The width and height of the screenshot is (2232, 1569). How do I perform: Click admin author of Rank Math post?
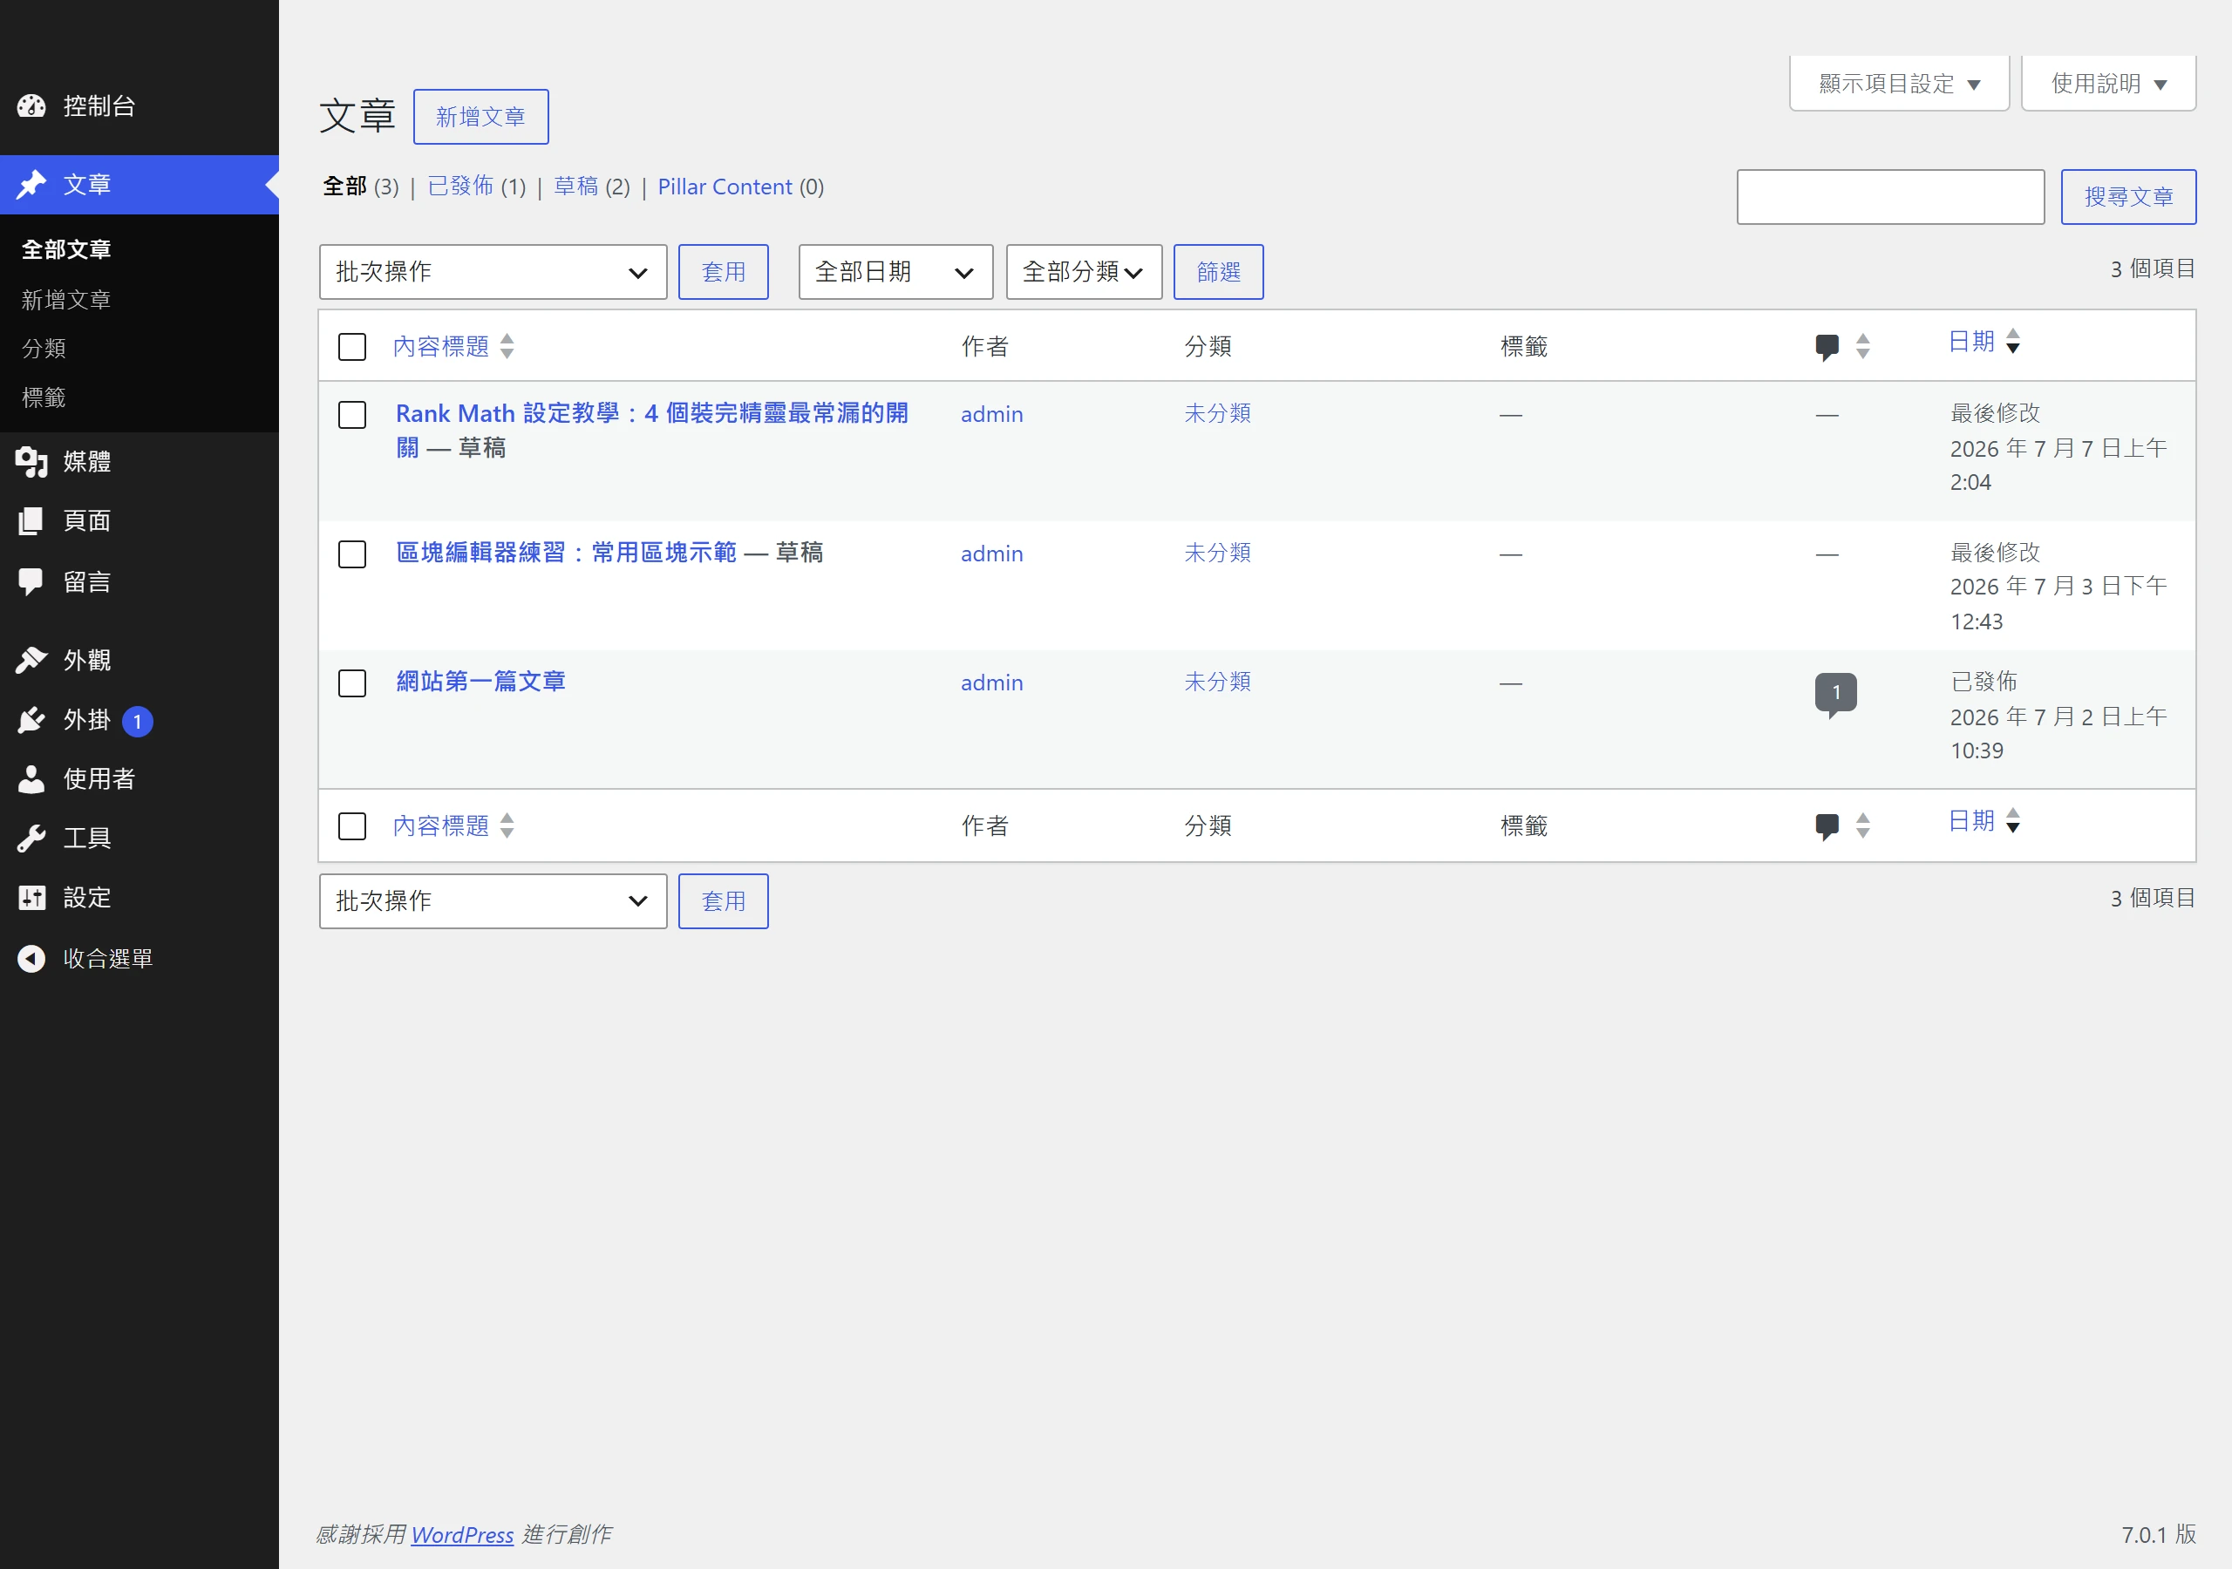coord(991,415)
